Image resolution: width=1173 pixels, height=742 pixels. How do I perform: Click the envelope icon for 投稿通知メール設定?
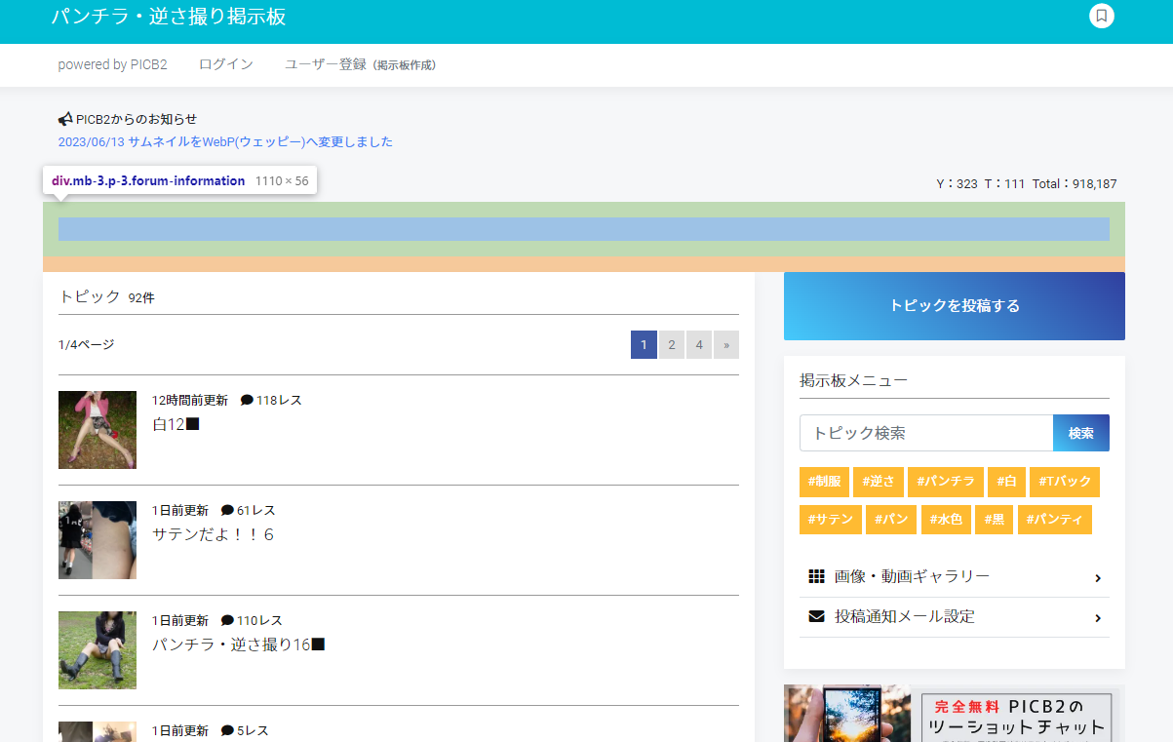[816, 616]
